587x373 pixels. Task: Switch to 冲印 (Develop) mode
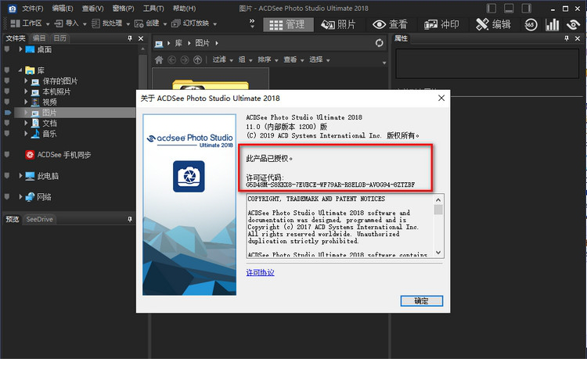[x=441, y=25]
